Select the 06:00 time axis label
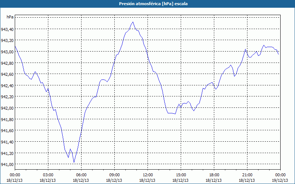This screenshot has height=184, width=295. click(81, 175)
